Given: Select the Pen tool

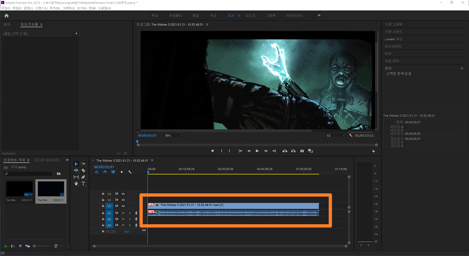Looking at the screenshot, I should [x=84, y=177].
